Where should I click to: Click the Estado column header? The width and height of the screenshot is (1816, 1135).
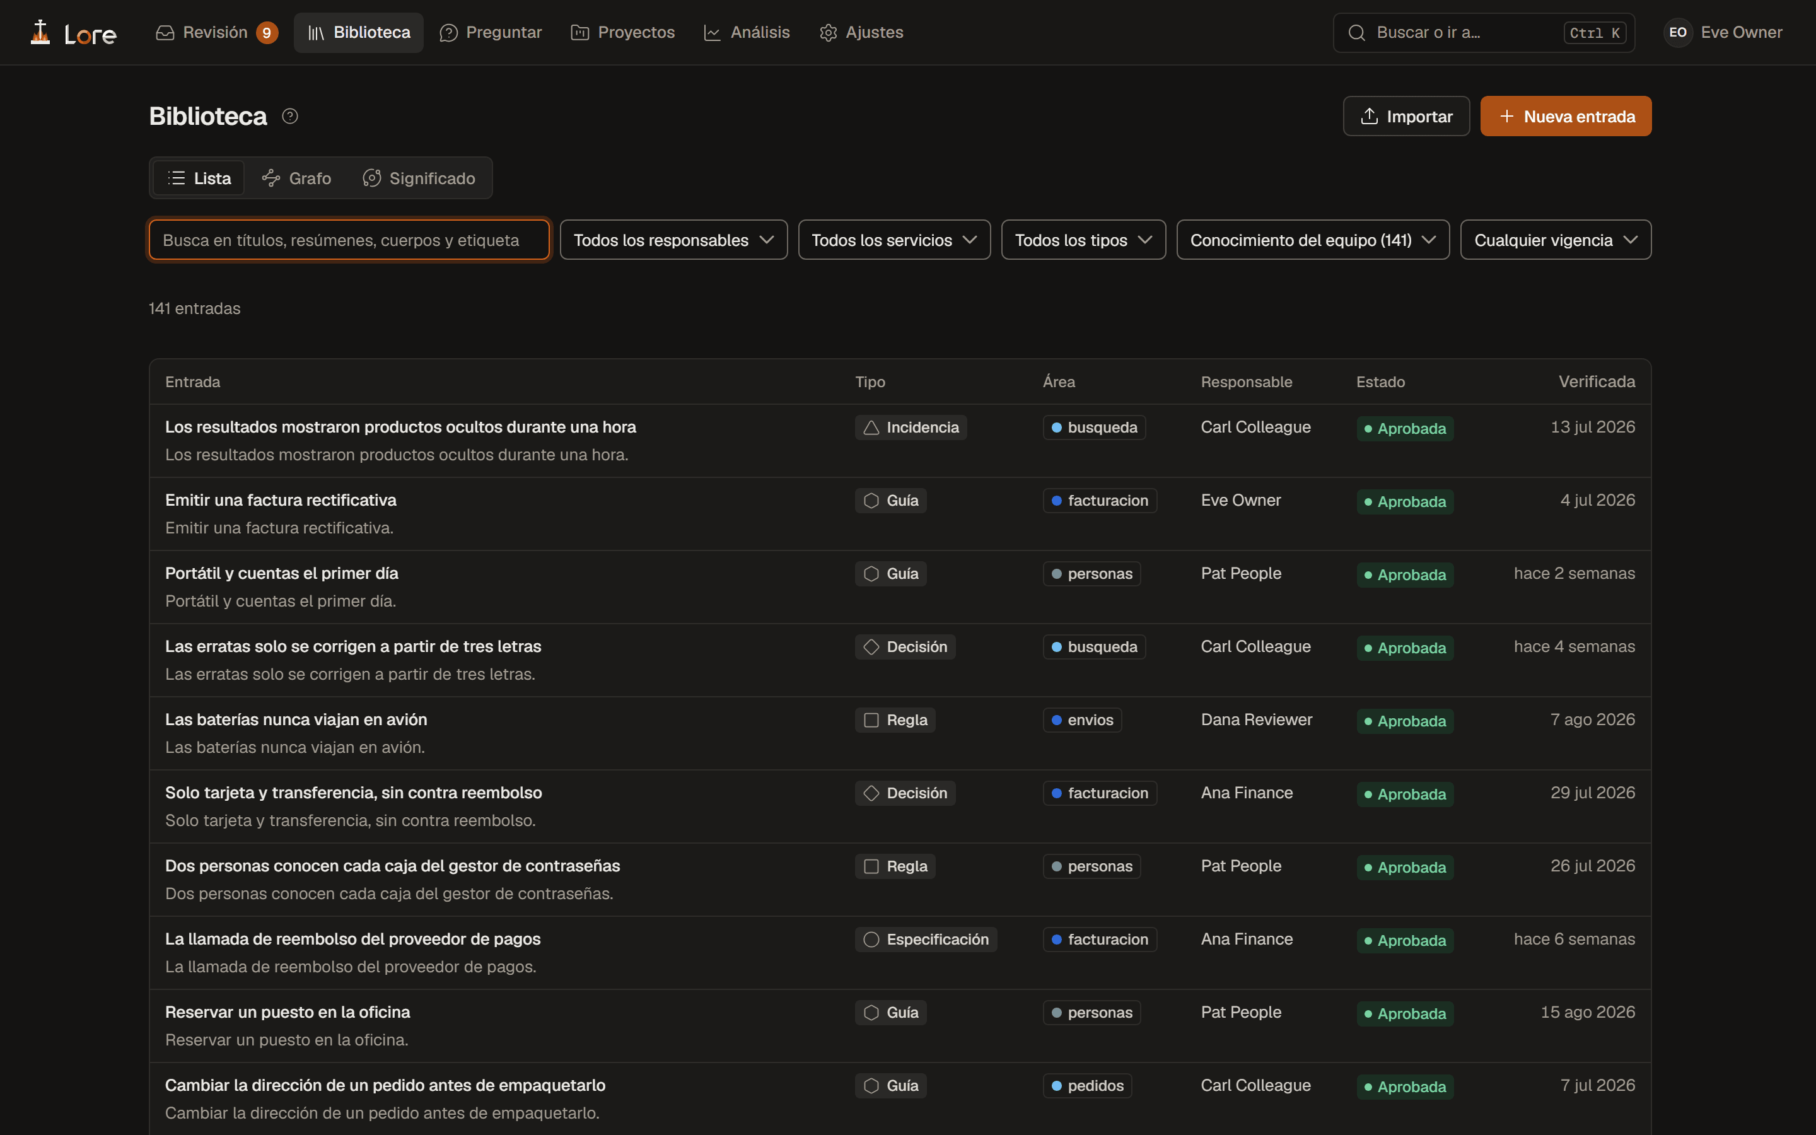click(1380, 382)
